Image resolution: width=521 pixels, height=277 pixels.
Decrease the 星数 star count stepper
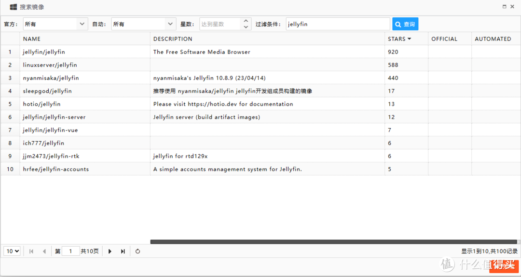coord(246,27)
